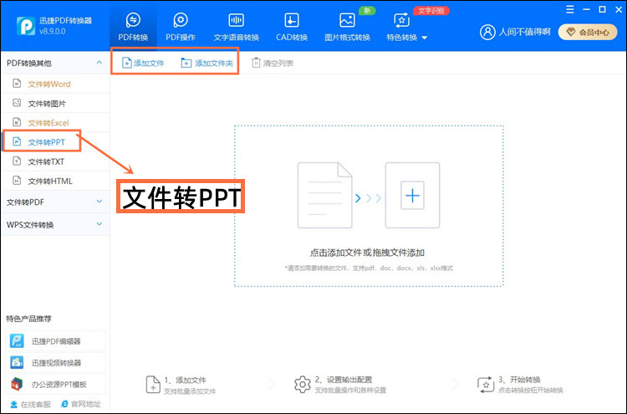627x414 pixels.
Task: Click the 文件转Word document icon
Action: tap(17, 83)
